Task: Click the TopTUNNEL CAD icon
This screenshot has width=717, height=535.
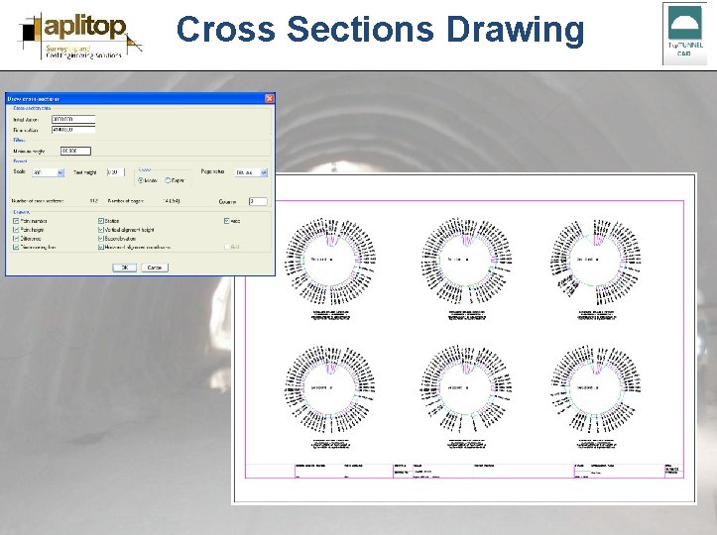Action: pyautogui.click(x=684, y=34)
